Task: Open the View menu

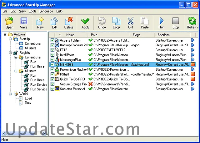Action: 22,11
